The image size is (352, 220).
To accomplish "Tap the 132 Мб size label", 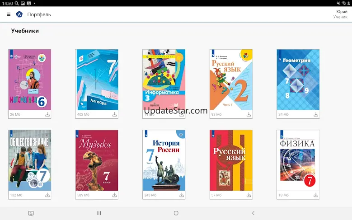I will pyautogui.click(x=16, y=195).
